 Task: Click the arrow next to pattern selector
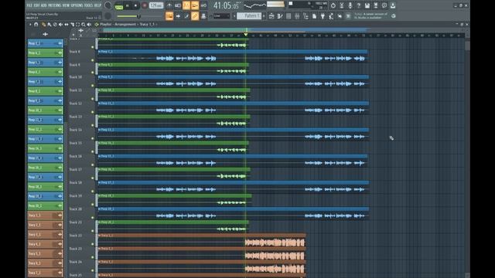[265, 15]
